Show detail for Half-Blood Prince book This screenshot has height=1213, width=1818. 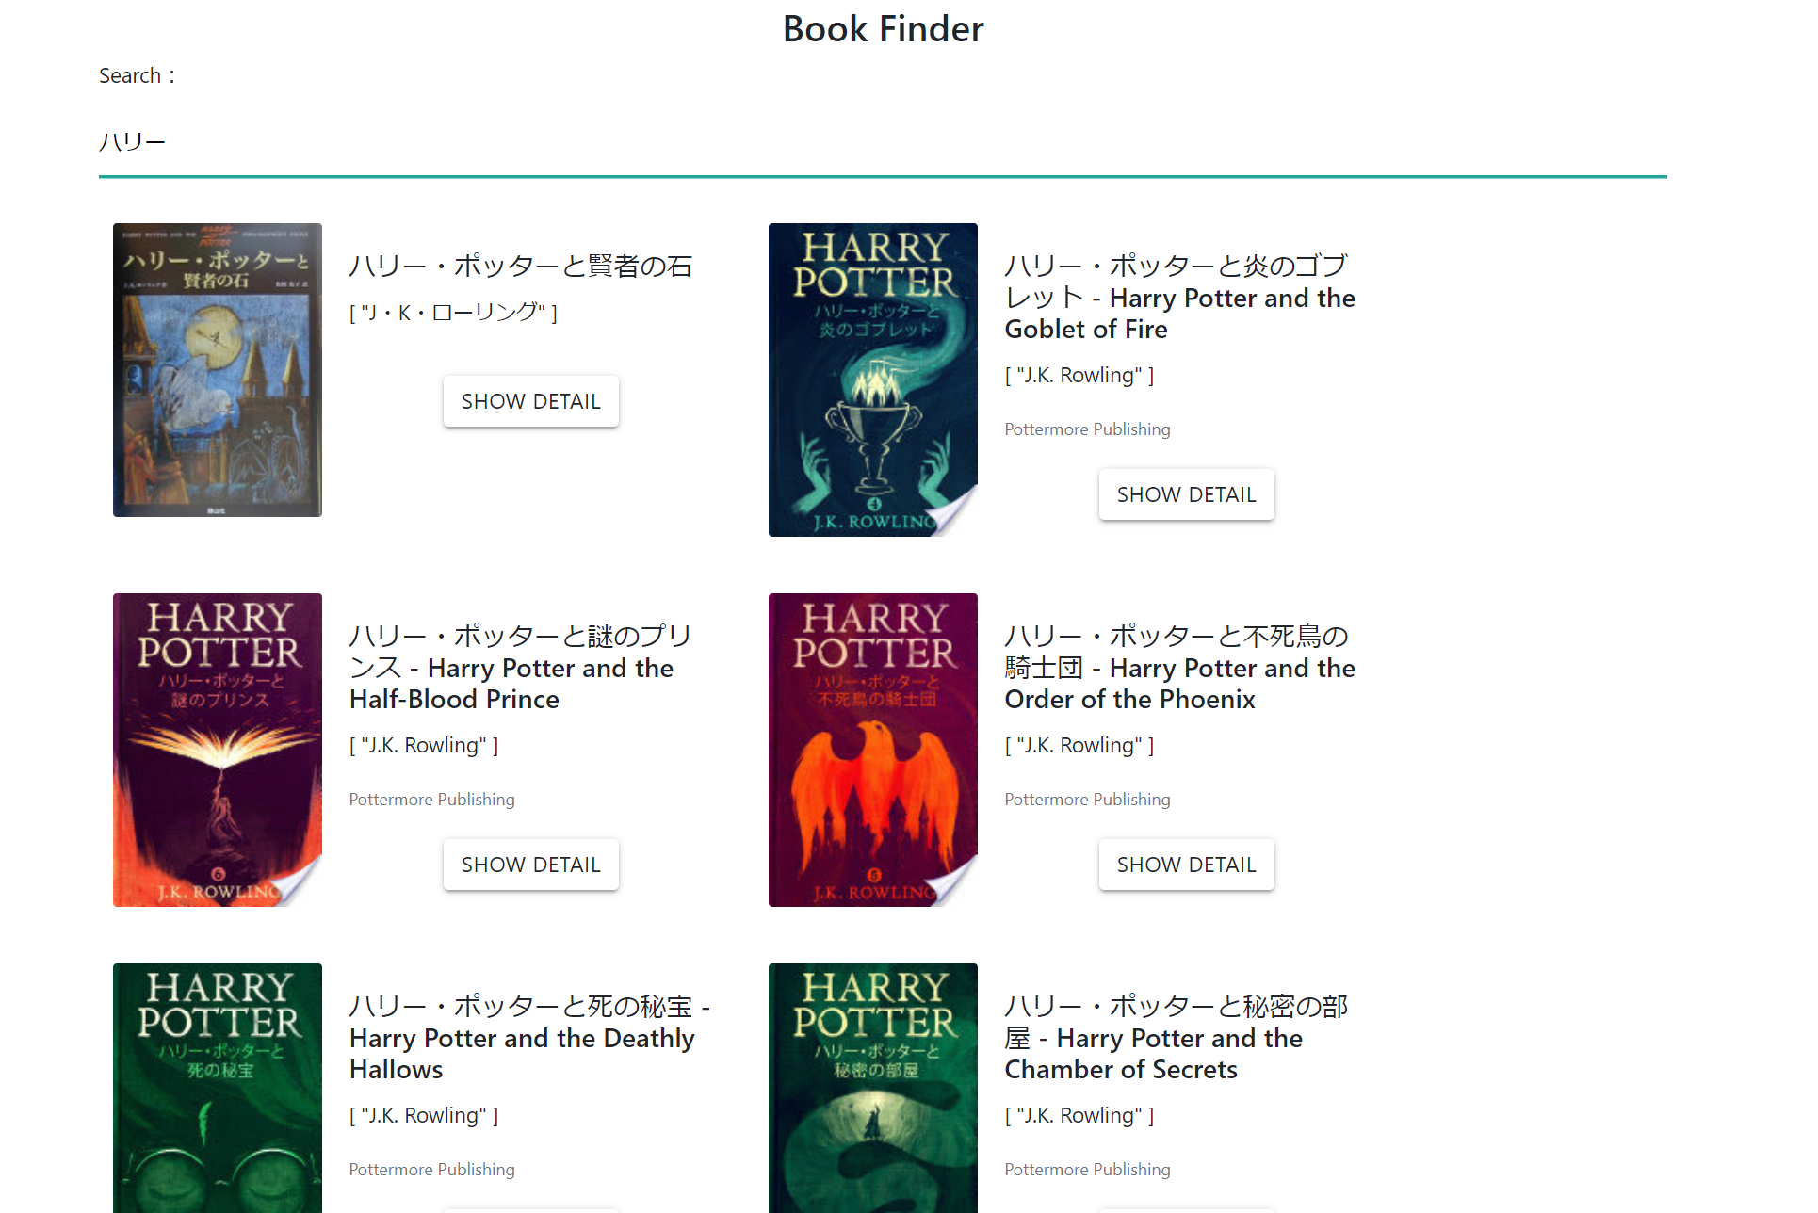[x=531, y=865]
